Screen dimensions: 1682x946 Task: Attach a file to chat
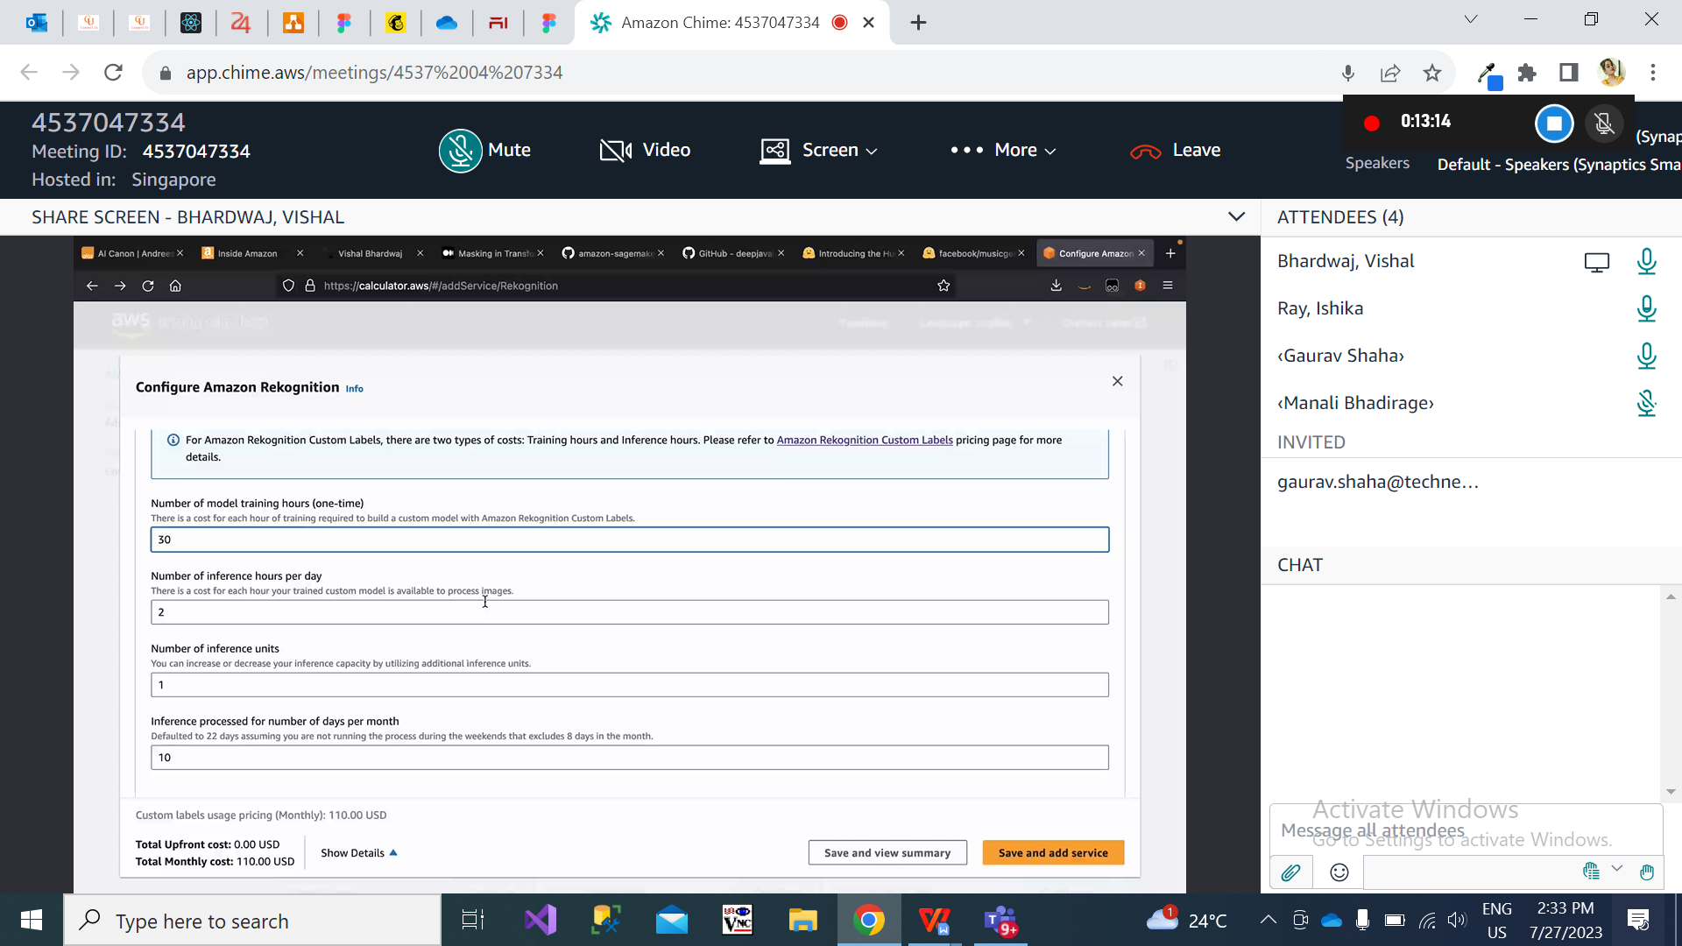(1290, 872)
